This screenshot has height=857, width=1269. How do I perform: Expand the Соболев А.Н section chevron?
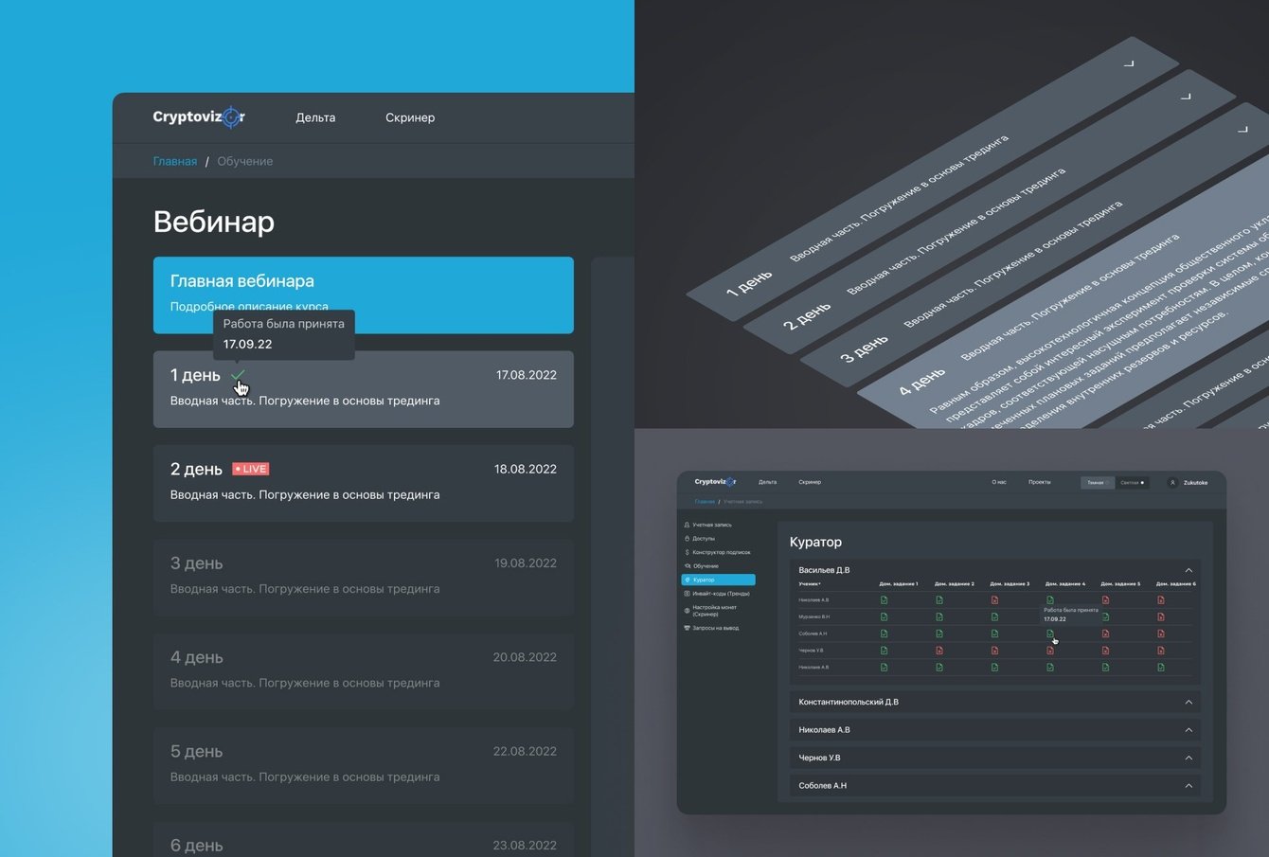(1189, 785)
